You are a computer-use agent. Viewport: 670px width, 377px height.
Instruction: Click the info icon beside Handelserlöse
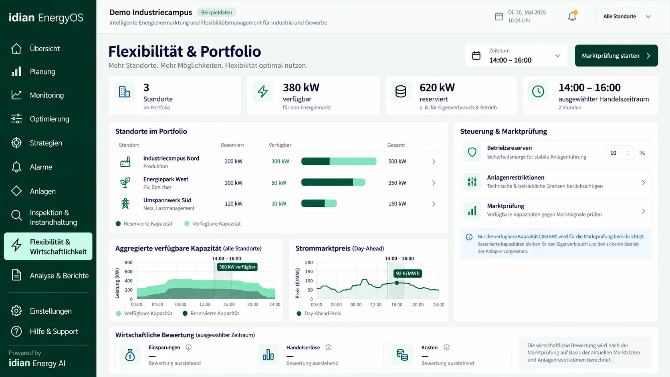click(329, 347)
